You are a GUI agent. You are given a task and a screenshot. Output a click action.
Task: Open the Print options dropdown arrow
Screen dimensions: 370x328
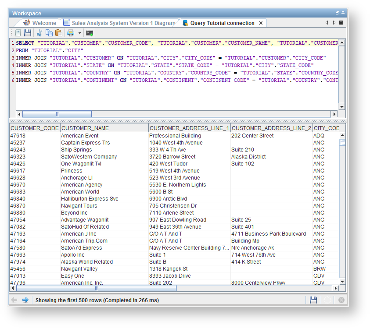click(79, 33)
